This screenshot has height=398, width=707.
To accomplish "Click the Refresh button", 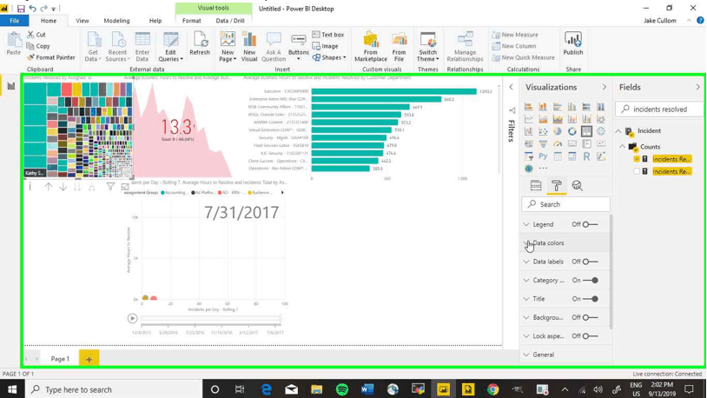I will pyautogui.click(x=200, y=43).
